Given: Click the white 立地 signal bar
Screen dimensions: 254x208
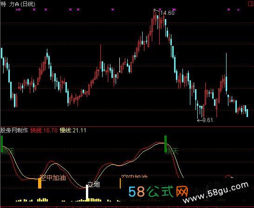Looking at the screenshot, I should (87, 192).
